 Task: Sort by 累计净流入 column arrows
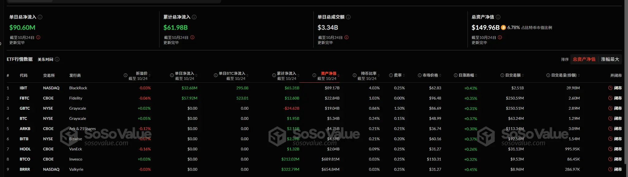tap(298, 75)
